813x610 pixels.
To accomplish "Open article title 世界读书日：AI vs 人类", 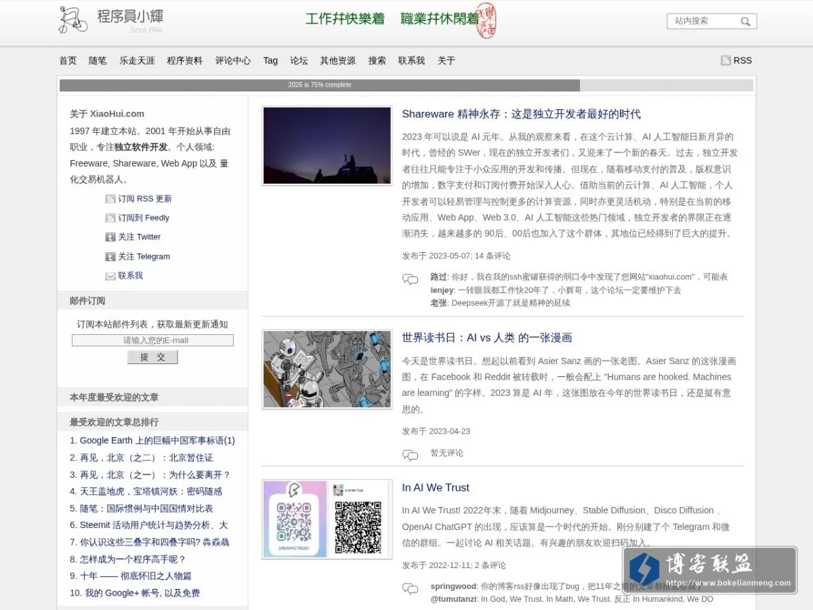I will pos(487,338).
